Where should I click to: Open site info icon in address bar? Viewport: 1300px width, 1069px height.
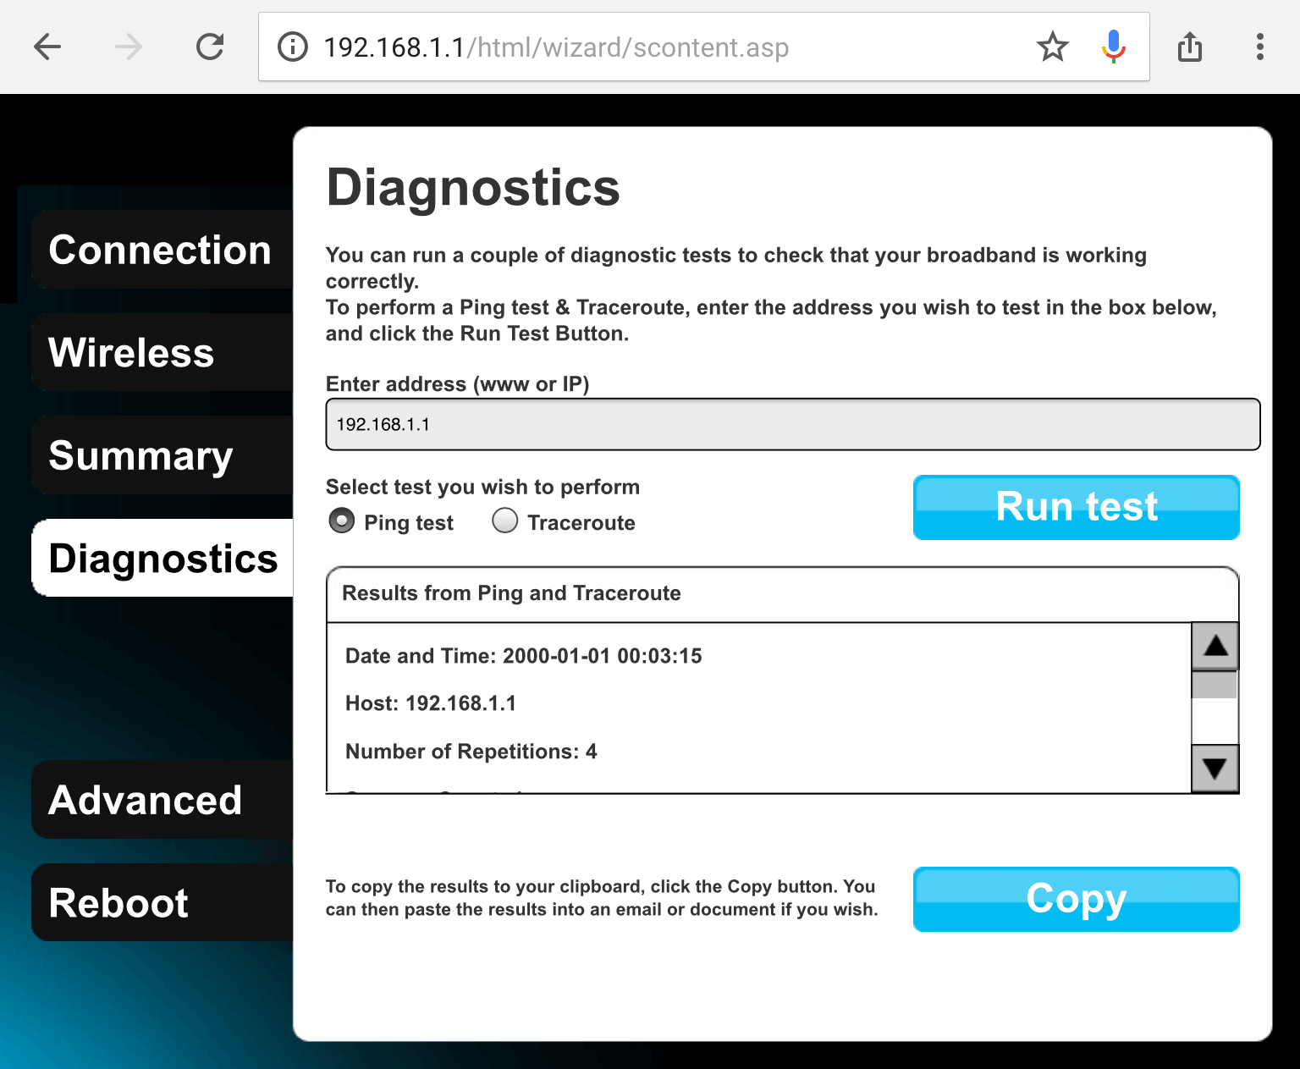[x=293, y=47]
